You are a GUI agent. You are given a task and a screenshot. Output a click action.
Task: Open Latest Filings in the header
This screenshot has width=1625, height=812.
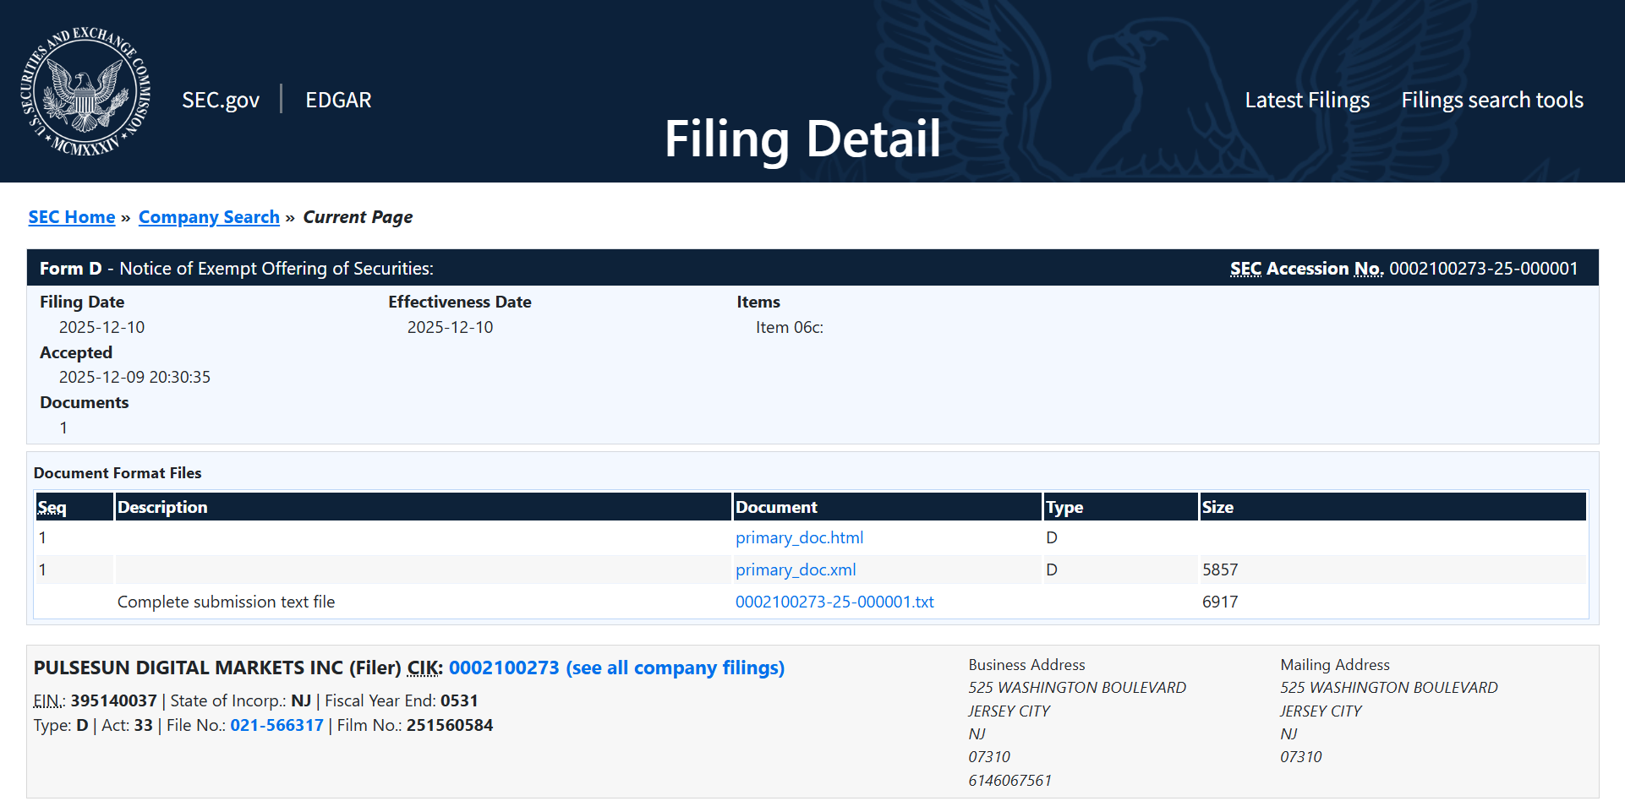(x=1307, y=100)
